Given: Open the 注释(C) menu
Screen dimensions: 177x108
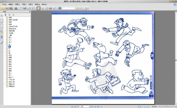Looking at the screenshot, I should [30, 4].
